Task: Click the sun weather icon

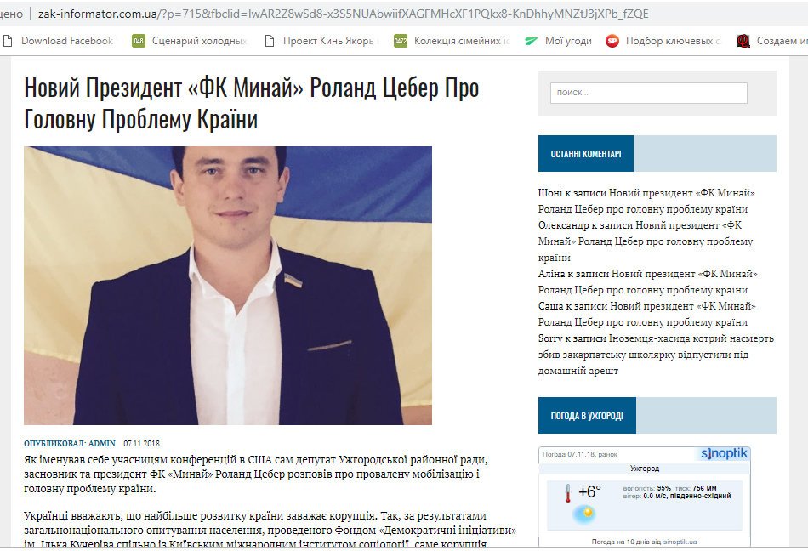Action: coord(586,514)
